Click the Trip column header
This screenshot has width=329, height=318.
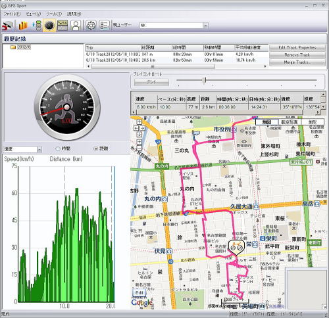113,47
